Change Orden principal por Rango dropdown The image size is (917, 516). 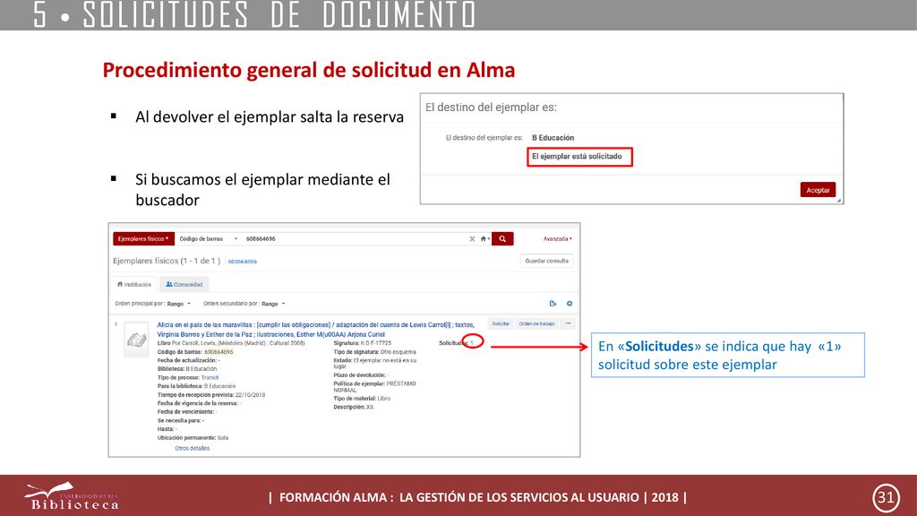(178, 304)
